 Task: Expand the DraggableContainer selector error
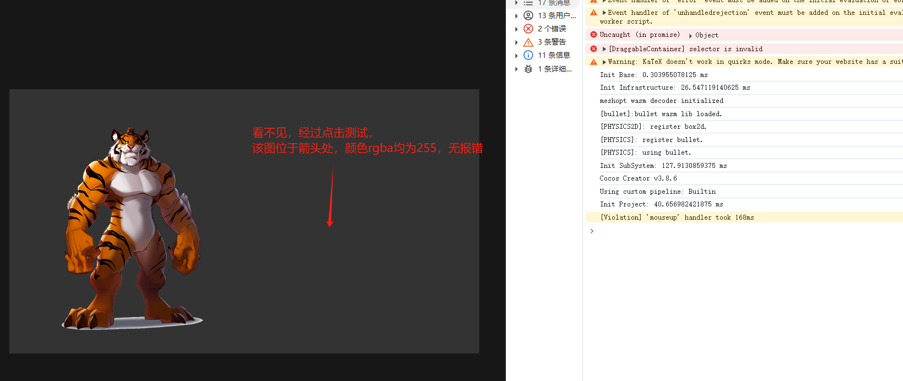[x=604, y=49]
